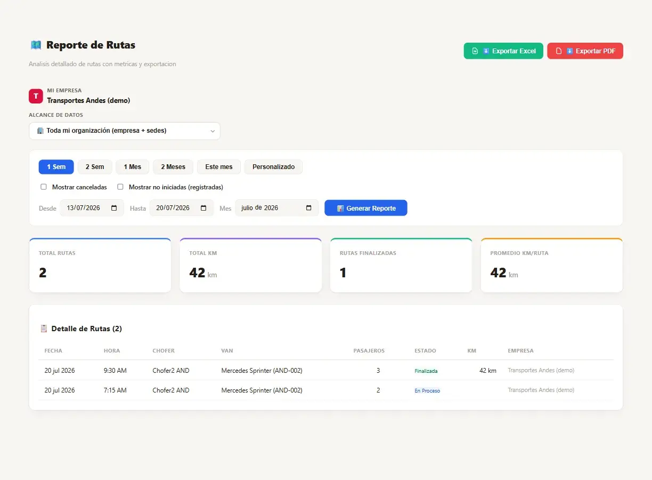
Task: Click the Promedio KM/Ruta card
Action: 552,265
